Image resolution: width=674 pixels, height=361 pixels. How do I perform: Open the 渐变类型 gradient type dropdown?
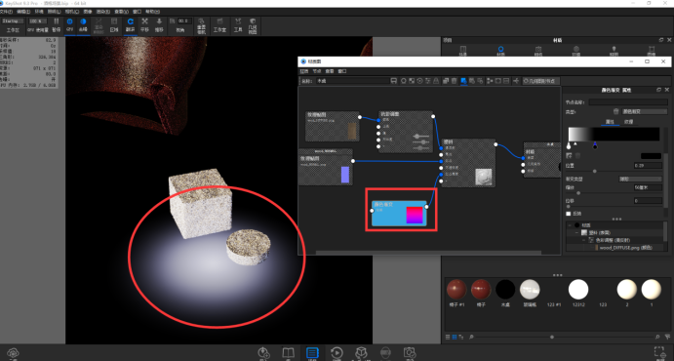coord(640,179)
